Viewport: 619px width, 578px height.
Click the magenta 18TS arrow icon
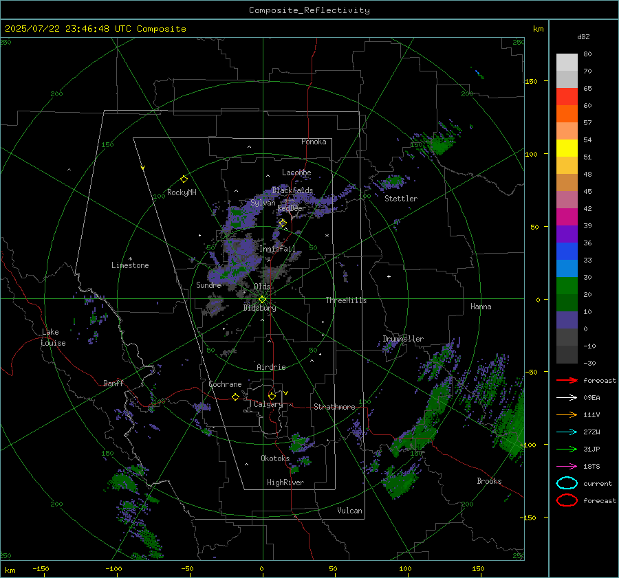[567, 467]
